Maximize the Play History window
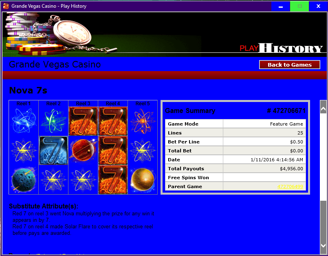The height and width of the screenshot is (256, 328). pyautogui.click(x=299, y=6)
